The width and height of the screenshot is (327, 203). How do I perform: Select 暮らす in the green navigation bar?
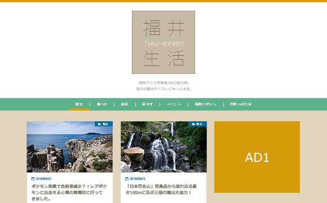point(148,104)
